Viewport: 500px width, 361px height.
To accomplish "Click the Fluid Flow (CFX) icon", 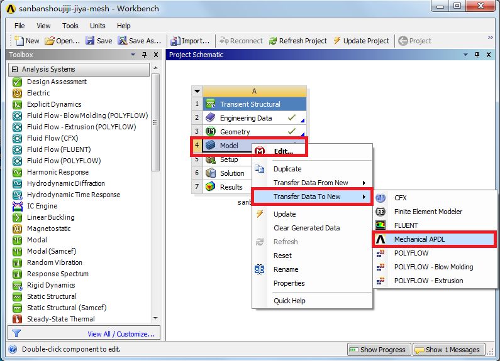I will [17, 138].
